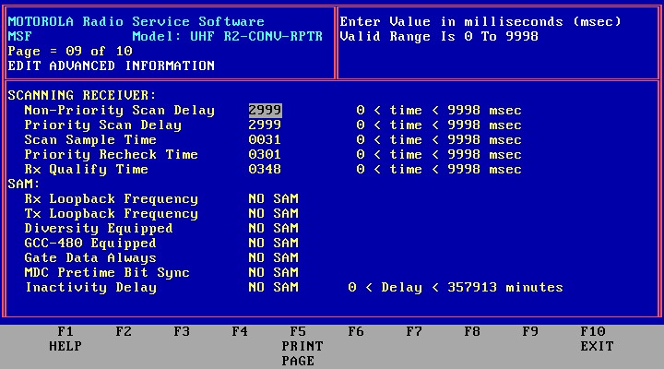Click the 'Page = 09 of 10' indicator
Screen dimensions: 664x369
pyautogui.click(x=70, y=52)
